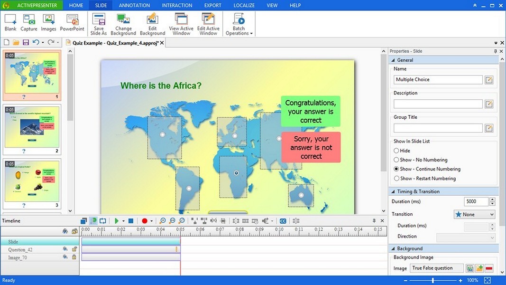Undo the last action
This screenshot has width=506, height=285.
[36, 42]
